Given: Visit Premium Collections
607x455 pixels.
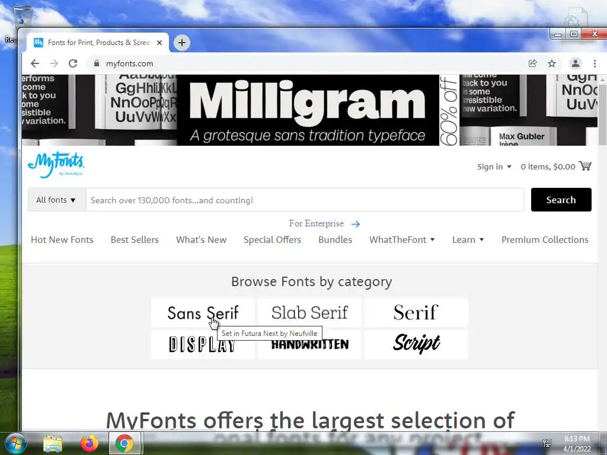Looking at the screenshot, I should (x=545, y=240).
